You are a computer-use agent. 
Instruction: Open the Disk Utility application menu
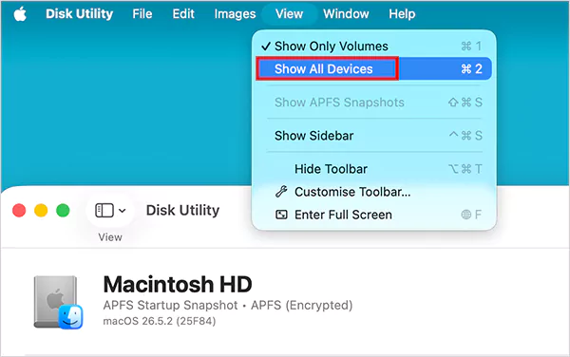point(79,14)
